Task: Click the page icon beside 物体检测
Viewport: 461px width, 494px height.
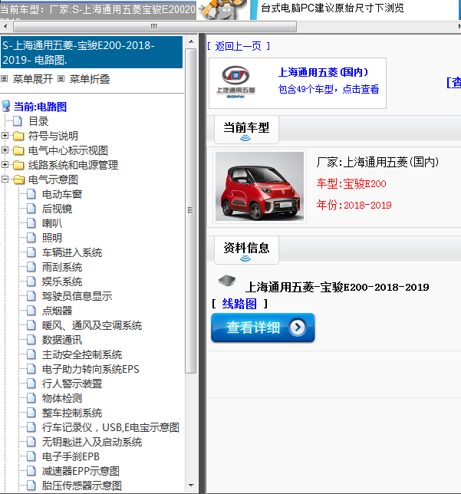Action: 31,398
